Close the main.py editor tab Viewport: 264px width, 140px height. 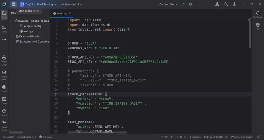(x=70, y=13)
